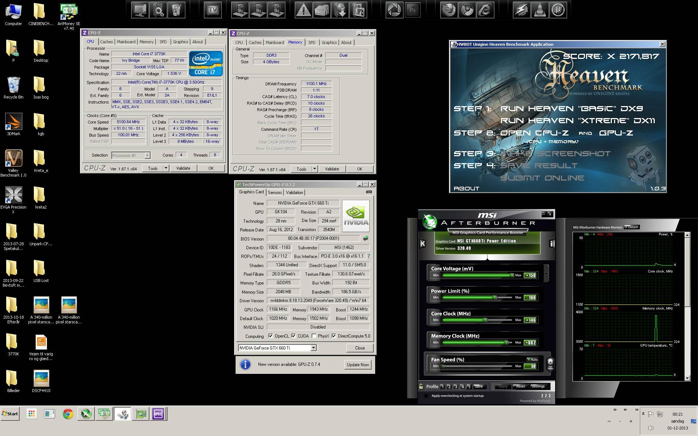Click bus interface question mark in GPU-Z
This screenshot has height=436, width=698.
pyautogui.click(x=369, y=256)
